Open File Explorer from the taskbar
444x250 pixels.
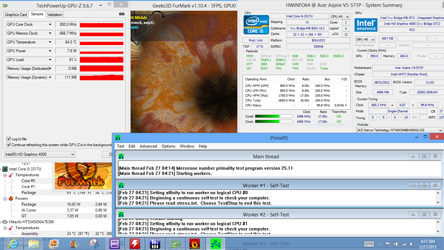tap(34, 244)
